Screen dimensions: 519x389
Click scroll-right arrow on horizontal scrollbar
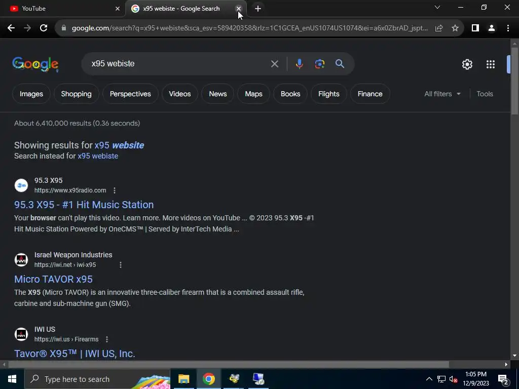[x=506, y=365]
